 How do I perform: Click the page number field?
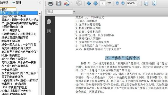click(x=103, y=3)
